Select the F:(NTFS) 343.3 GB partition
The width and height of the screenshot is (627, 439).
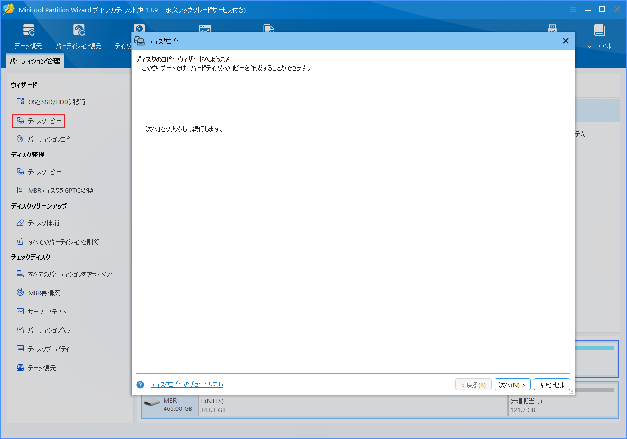click(353, 405)
